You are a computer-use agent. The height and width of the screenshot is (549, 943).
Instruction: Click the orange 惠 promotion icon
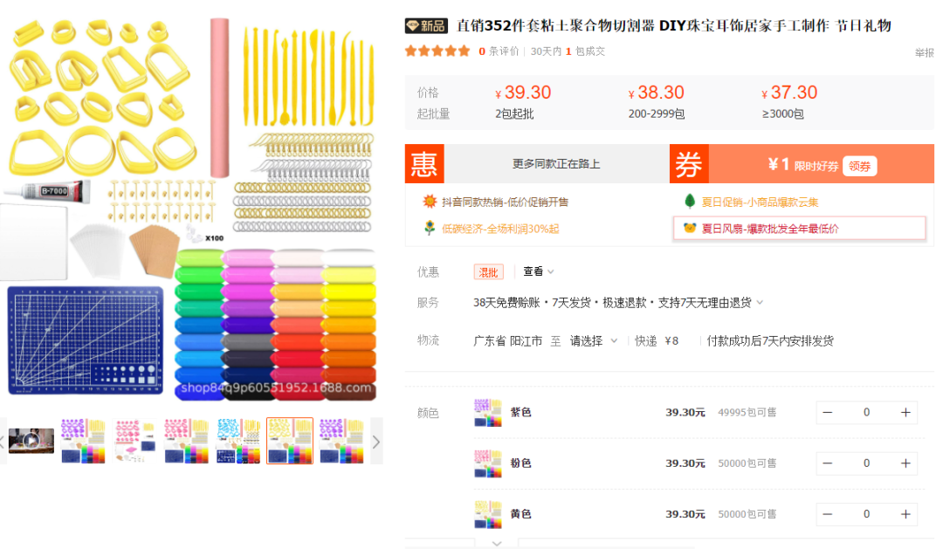click(424, 165)
